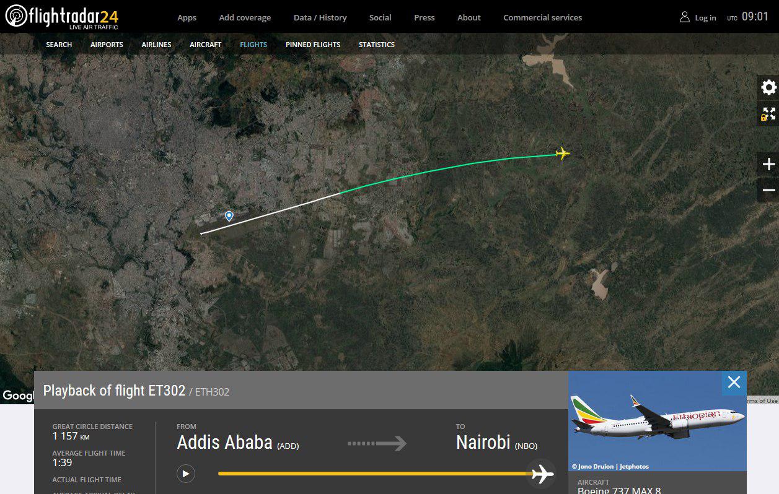Image resolution: width=779 pixels, height=494 pixels.
Task: Click the user profile Log in icon
Action: tap(685, 17)
